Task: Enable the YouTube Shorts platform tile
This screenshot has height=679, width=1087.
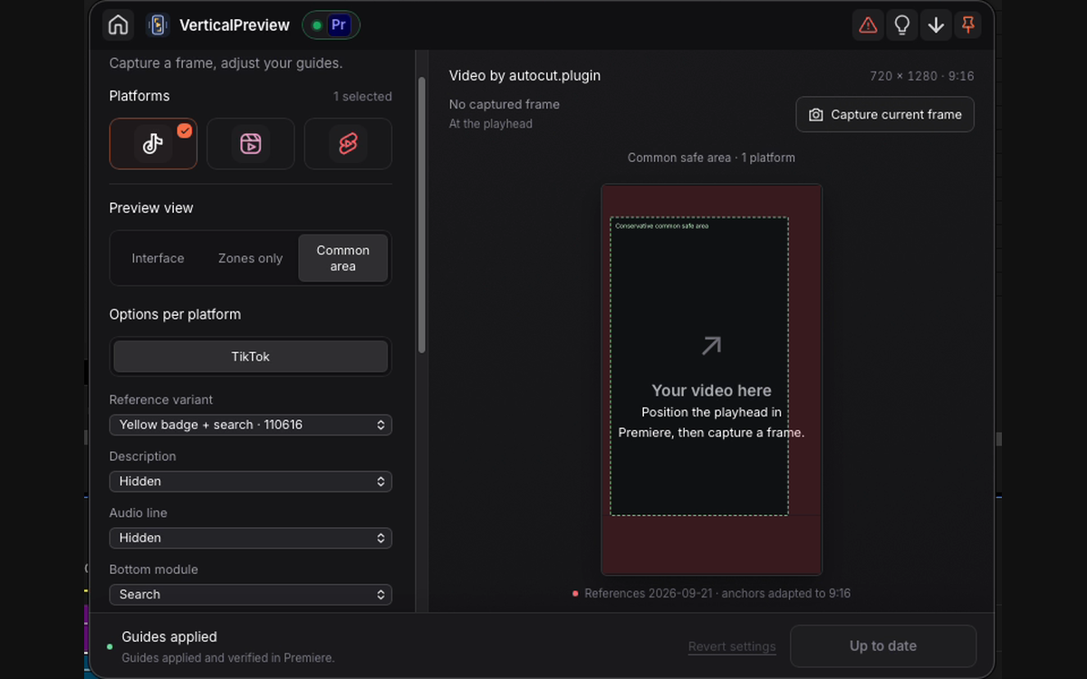Action: (348, 144)
